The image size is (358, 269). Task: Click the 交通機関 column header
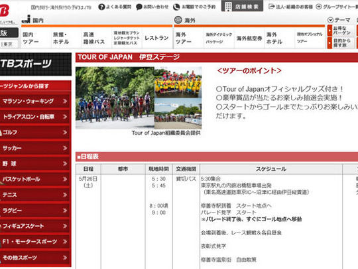(x=186, y=169)
